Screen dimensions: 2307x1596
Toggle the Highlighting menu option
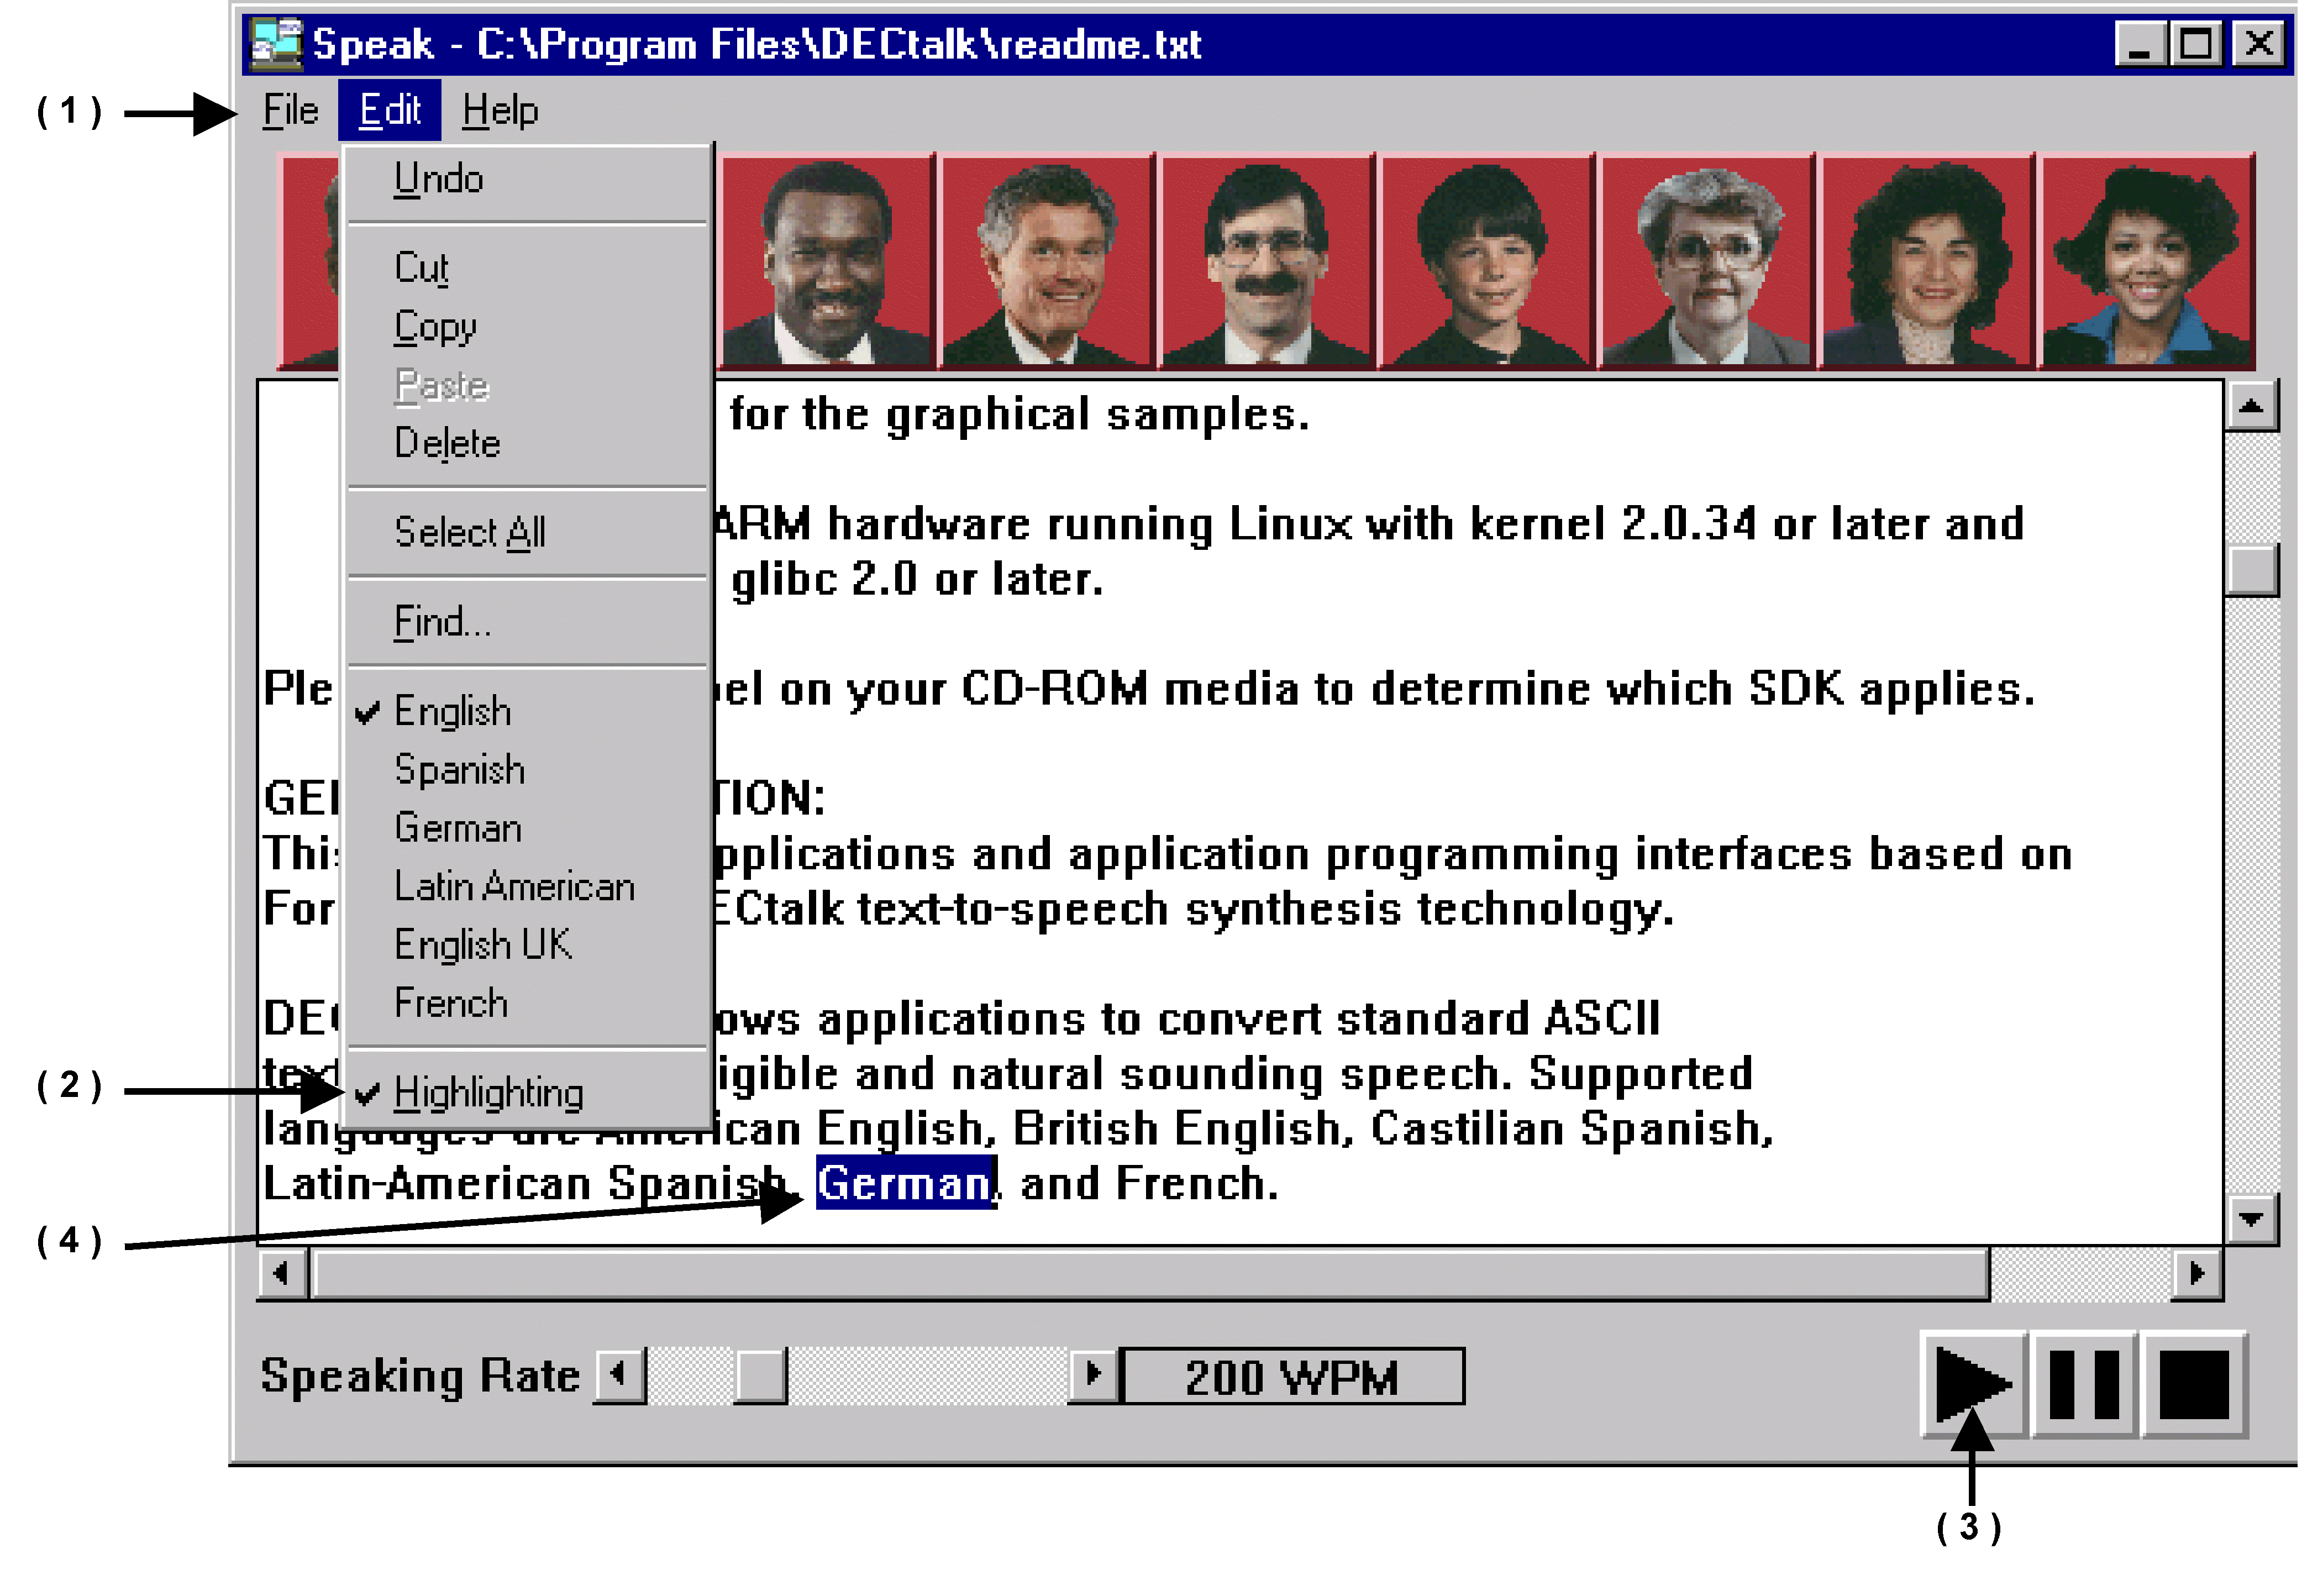(488, 1093)
